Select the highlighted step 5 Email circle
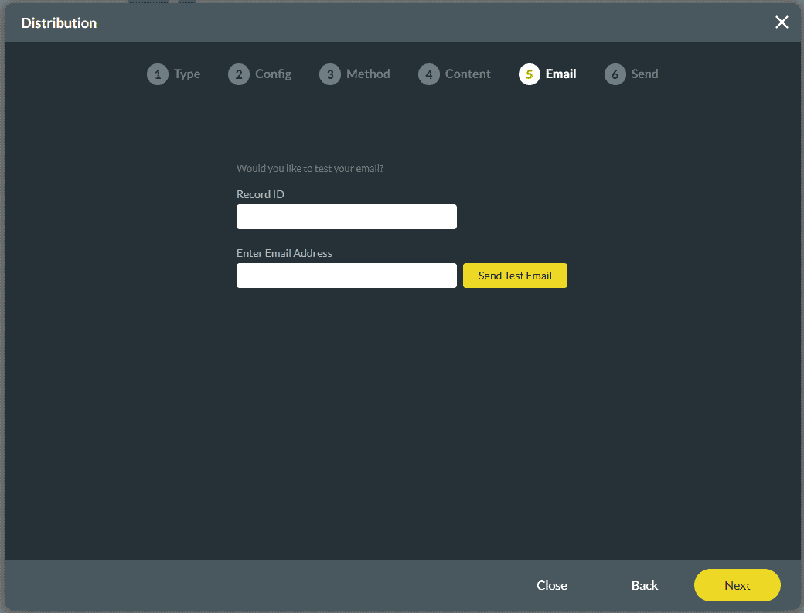Image resolution: width=804 pixels, height=613 pixels. point(530,74)
